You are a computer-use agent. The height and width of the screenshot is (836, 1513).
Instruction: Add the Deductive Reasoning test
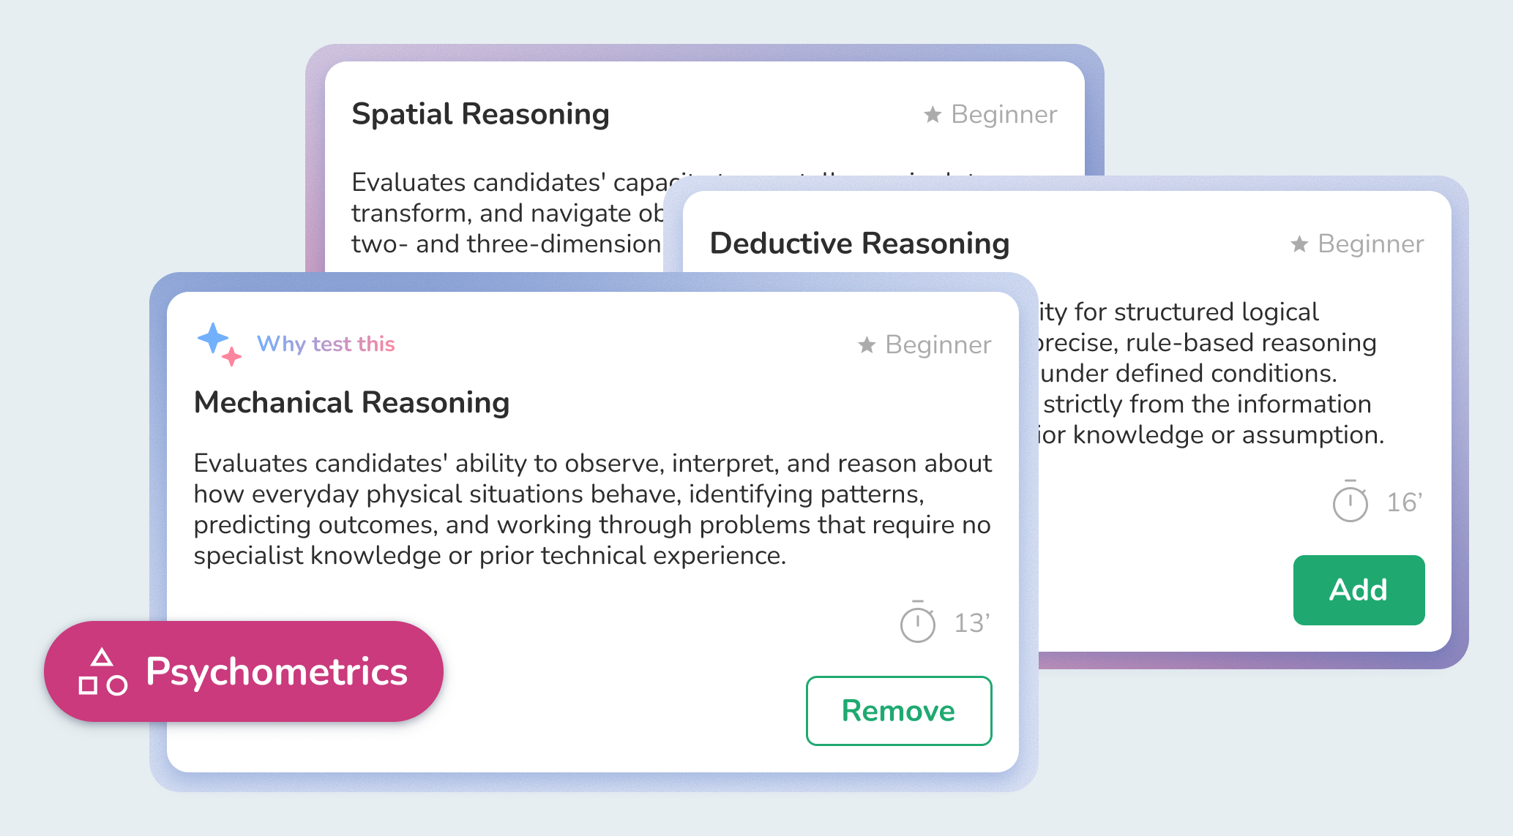tap(1359, 590)
